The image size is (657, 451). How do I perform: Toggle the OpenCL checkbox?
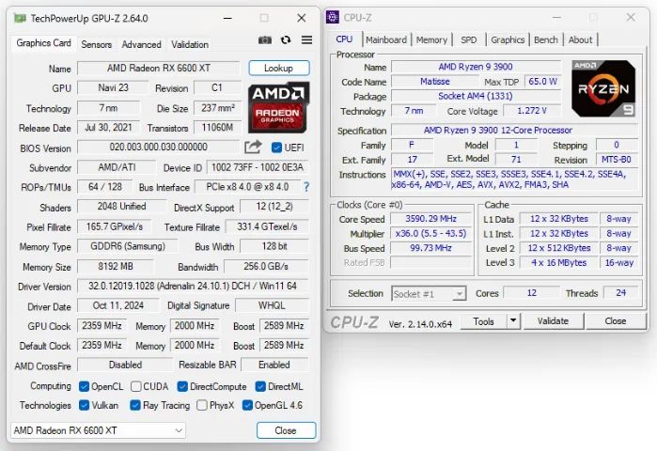click(x=84, y=386)
